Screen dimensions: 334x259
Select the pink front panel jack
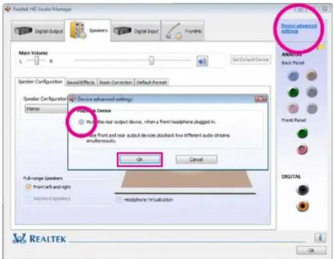[x=302, y=149]
